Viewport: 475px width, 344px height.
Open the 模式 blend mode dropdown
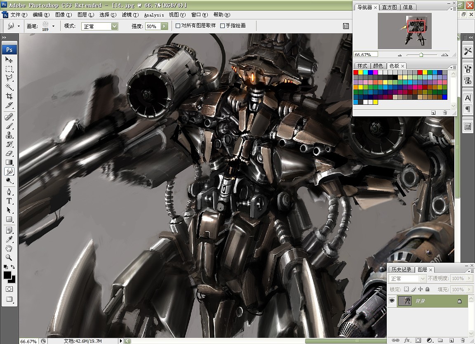point(114,26)
